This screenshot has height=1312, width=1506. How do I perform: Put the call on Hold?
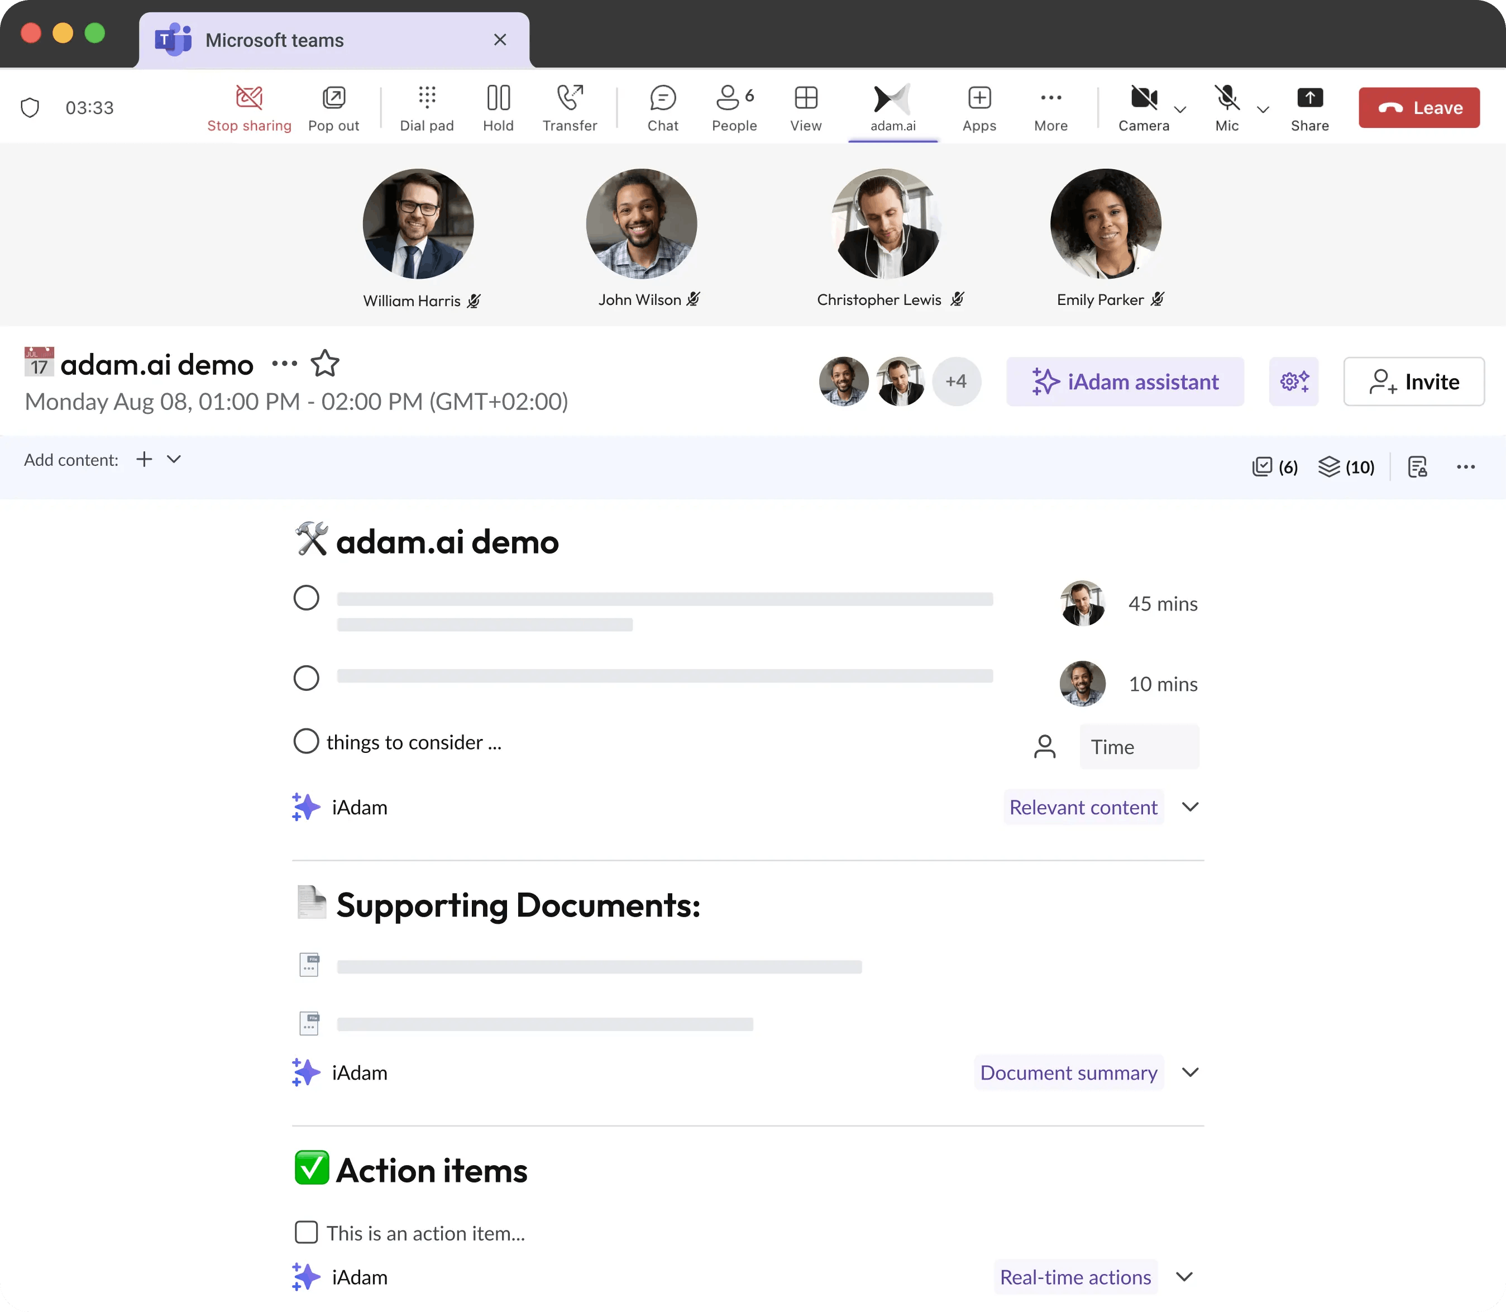[x=498, y=108]
